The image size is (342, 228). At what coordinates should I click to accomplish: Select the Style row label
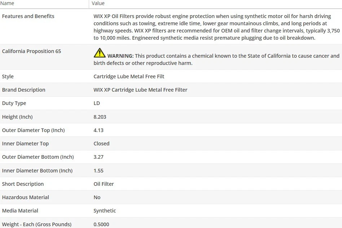(x=8, y=76)
